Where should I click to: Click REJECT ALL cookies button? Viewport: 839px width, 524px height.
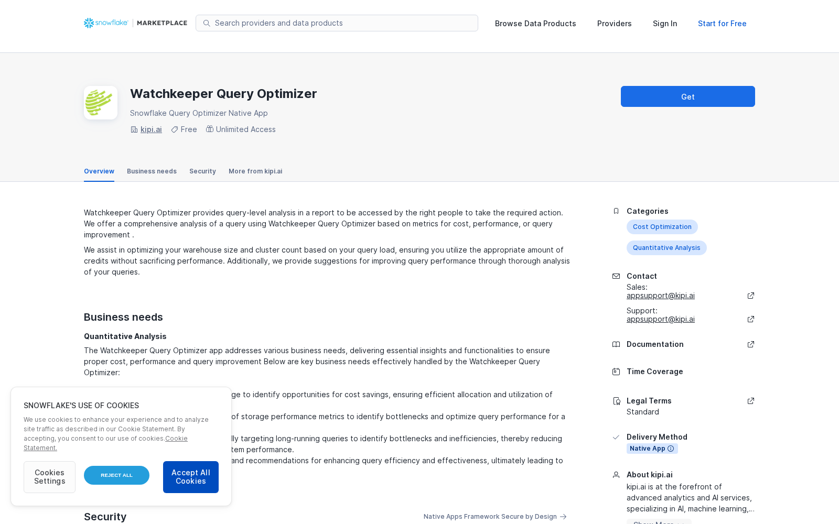(x=116, y=475)
